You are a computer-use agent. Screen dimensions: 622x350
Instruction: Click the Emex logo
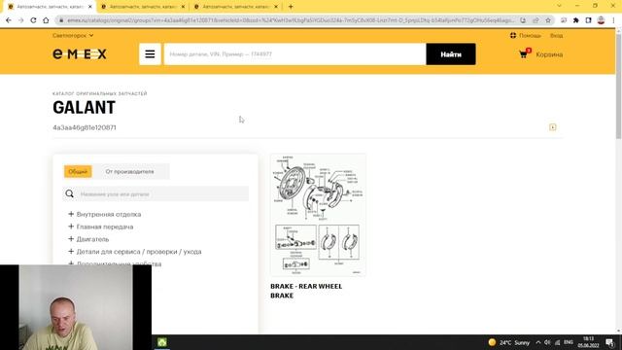click(80, 54)
